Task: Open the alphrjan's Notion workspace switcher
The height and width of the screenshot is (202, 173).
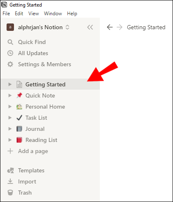Action: pos(38,27)
